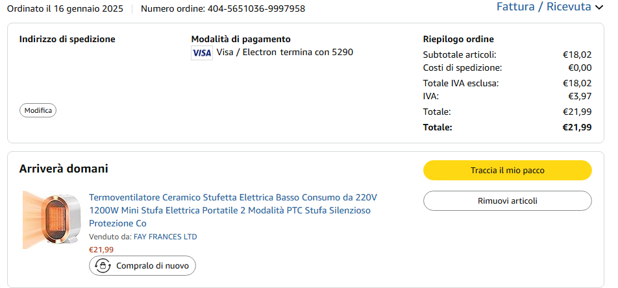Screen dimensions: 618x288
Task: Select the Arriverà domani delivery heading
Action: pyautogui.click(x=64, y=169)
